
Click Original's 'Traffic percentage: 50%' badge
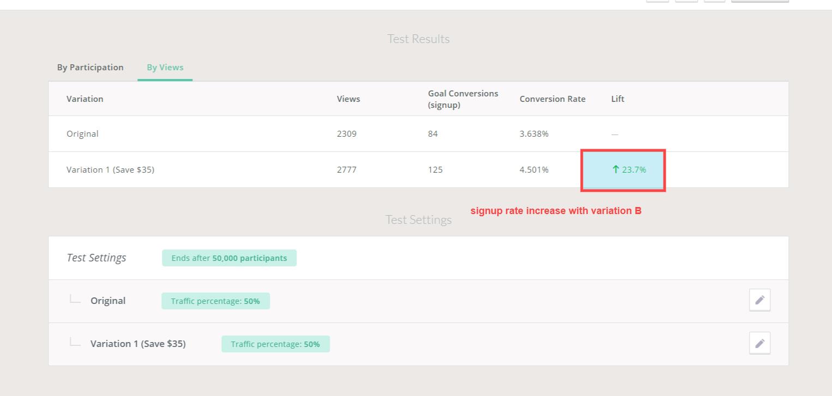pos(215,301)
